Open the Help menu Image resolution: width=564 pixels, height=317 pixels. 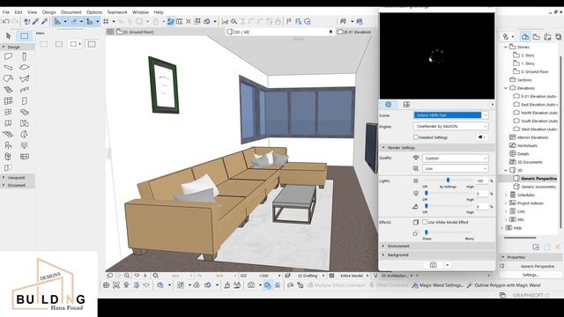point(159,12)
